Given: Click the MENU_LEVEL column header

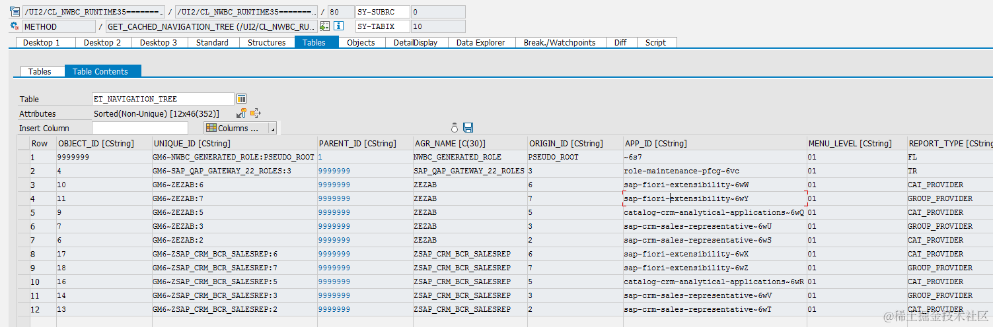Looking at the screenshot, I should coord(856,143).
